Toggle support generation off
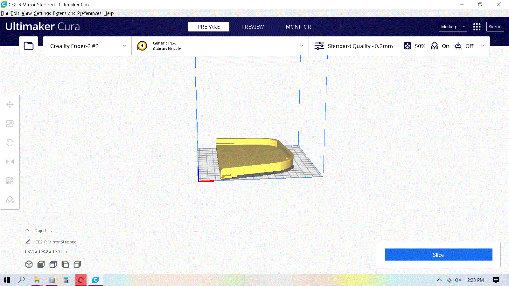 point(440,46)
